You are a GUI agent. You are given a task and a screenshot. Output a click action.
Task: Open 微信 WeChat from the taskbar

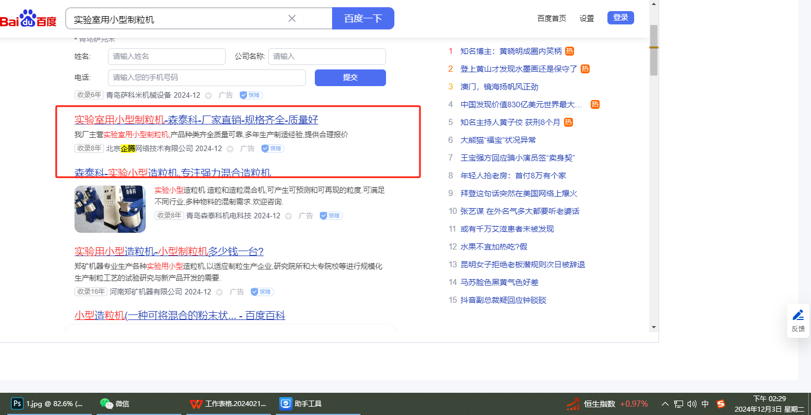115,404
